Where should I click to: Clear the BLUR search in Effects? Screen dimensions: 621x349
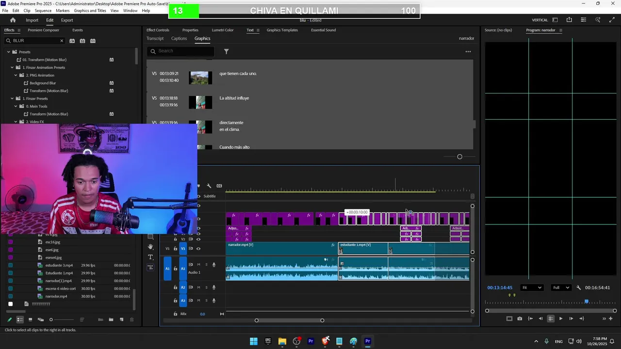(x=62, y=41)
